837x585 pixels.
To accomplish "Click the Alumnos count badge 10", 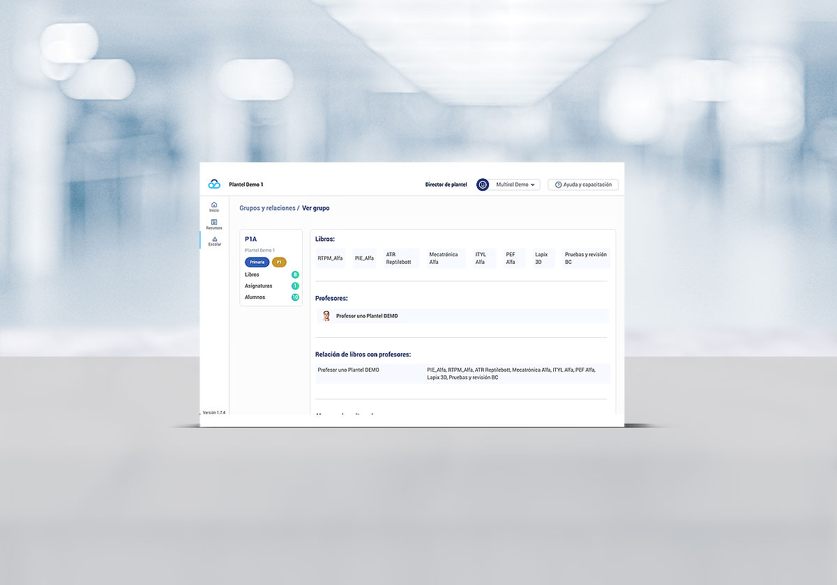I will click(x=295, y=297).
